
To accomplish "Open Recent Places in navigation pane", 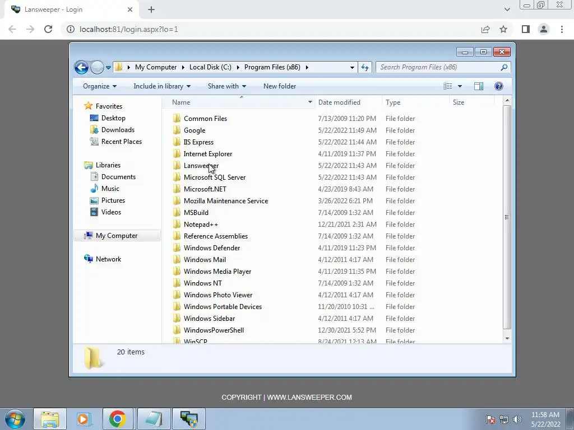I will [x=122, y=142].
